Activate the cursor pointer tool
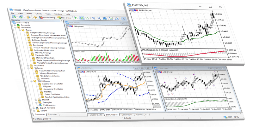The height and width of the screenshot is (127, 253). (x=124, y=19)
